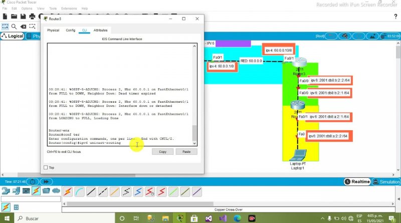The height and width of the screenshot is (223, 401).
Task: Switch to Physical workspace view
Action: [x=34, y=36]
